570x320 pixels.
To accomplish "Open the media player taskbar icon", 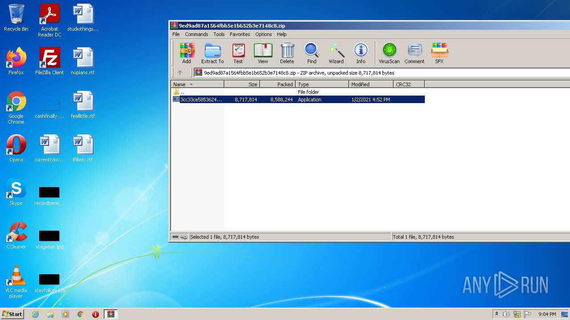I will pyautogui.click(x=65, y=314).
